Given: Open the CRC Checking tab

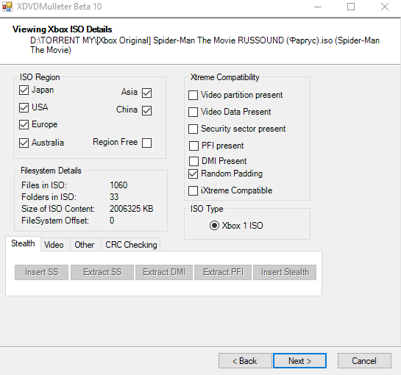Looking at the screenshot, I should (x=131, y=245).
